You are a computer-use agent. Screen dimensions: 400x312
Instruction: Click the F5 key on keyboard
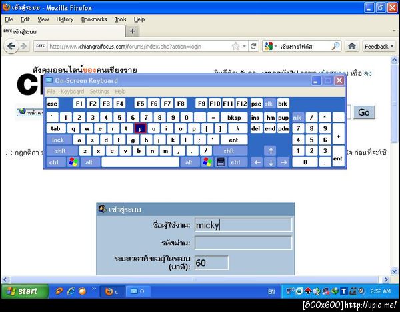(x=140, y=104)
